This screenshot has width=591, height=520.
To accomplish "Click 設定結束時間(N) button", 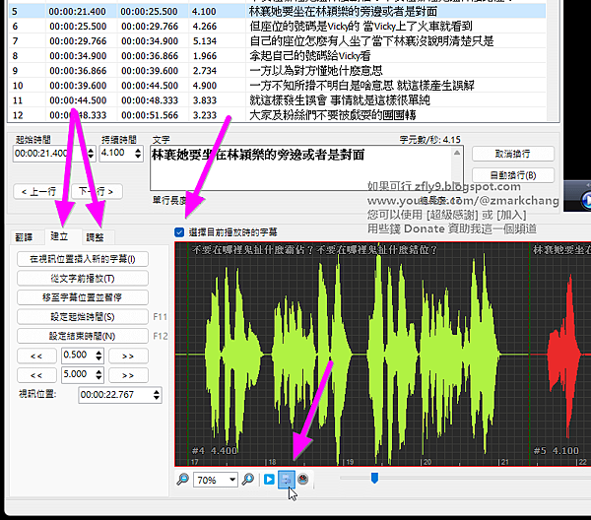I will [83, 336].
